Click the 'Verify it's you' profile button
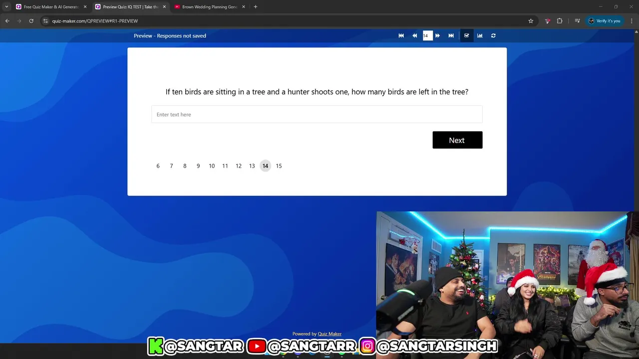 point(605,21)
